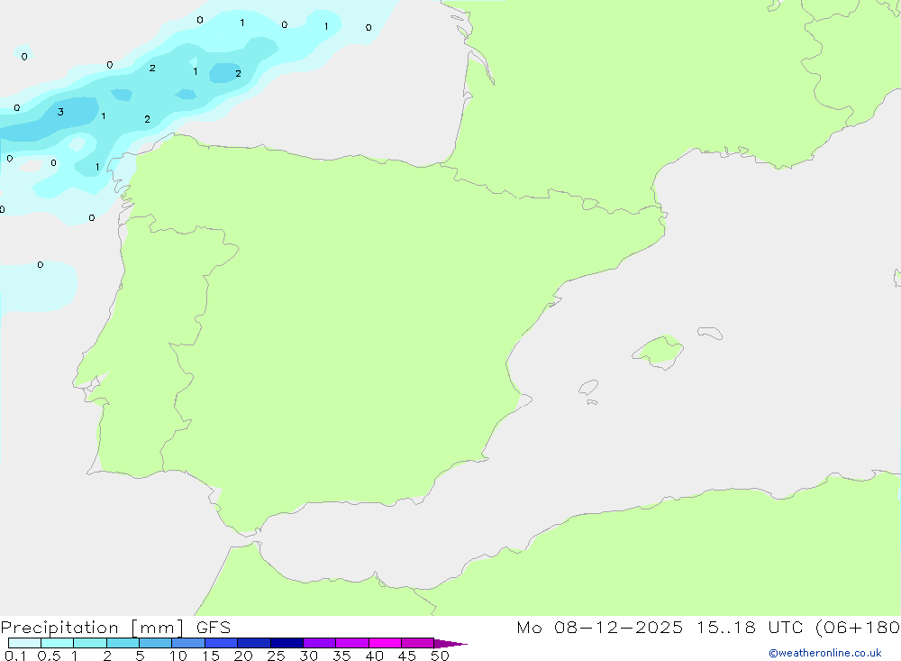
Task: Choose the 15–20 mm legend swatch
Action: point(221,643)
